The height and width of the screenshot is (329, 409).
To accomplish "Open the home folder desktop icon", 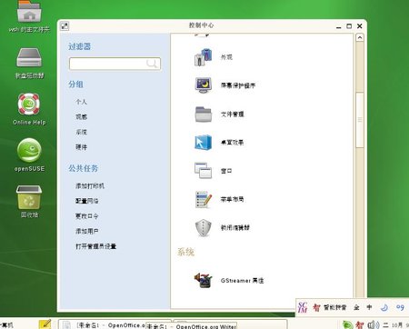I will [29, 12].
